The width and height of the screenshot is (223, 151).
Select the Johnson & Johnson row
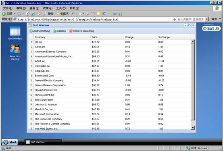click(x=110, y=105)
